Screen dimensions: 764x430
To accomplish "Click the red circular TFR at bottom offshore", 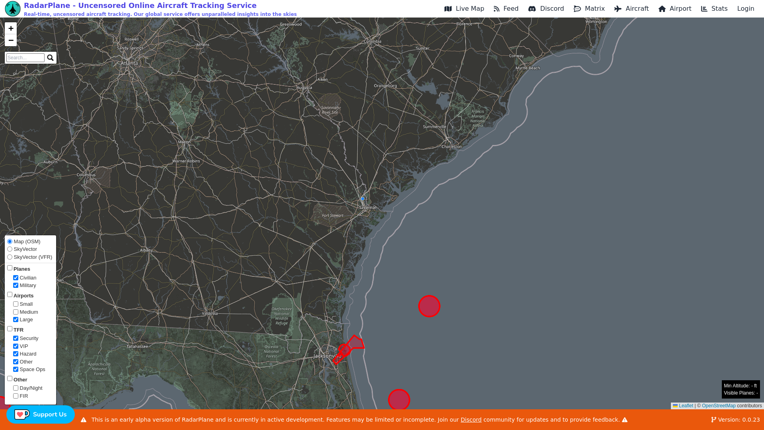I will click(x=399, y=399).
